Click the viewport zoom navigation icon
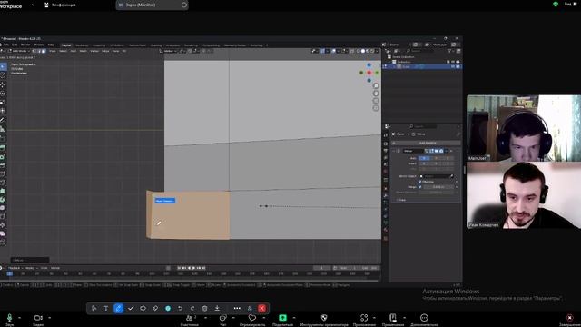The width and height of the screenshot is (581, 327). point(376,86)
